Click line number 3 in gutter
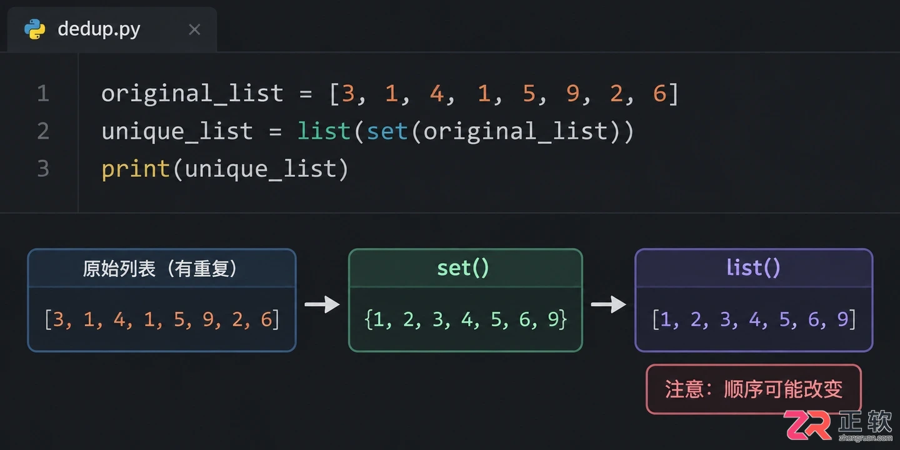The image size is (900, 450). [42, 169]
